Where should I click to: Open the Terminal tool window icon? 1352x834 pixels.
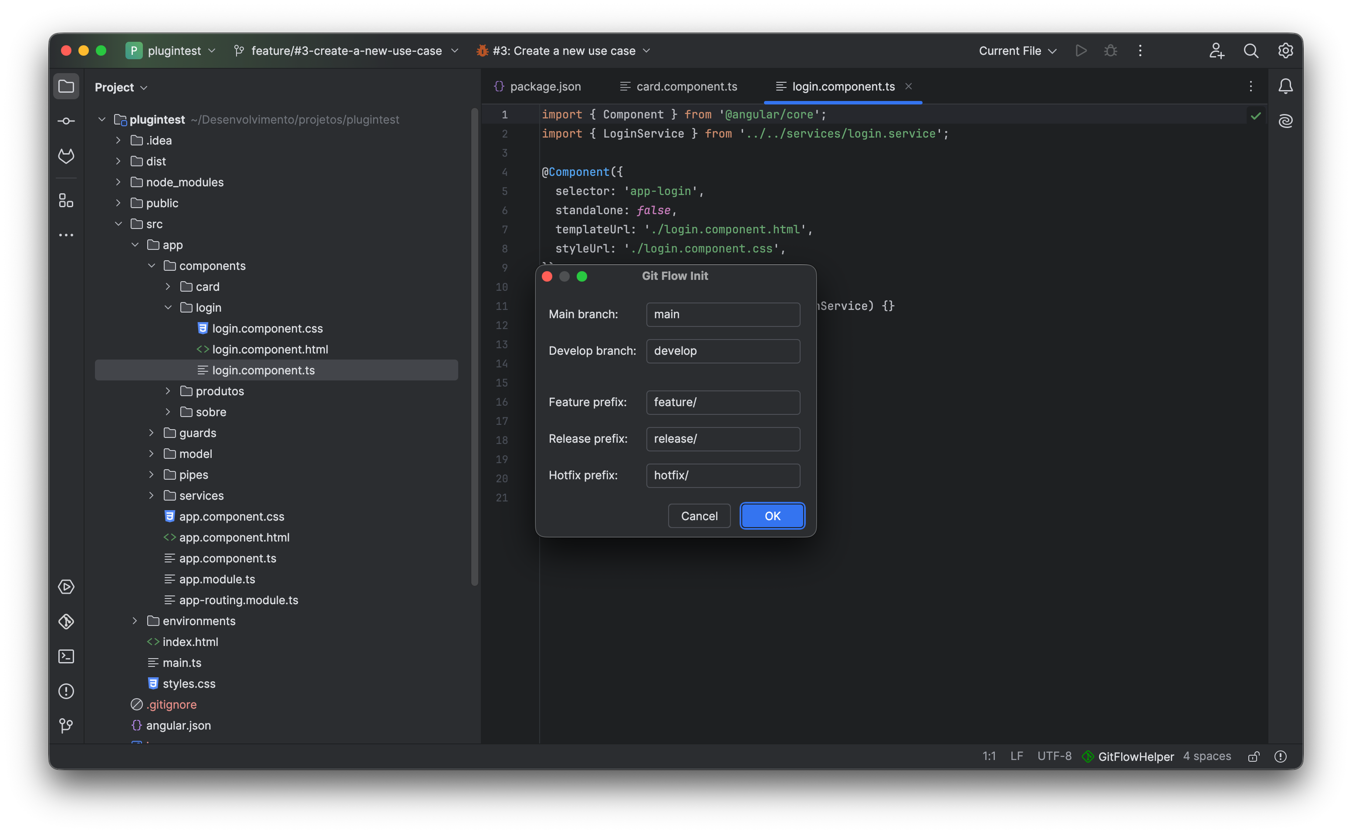point(66,656)
